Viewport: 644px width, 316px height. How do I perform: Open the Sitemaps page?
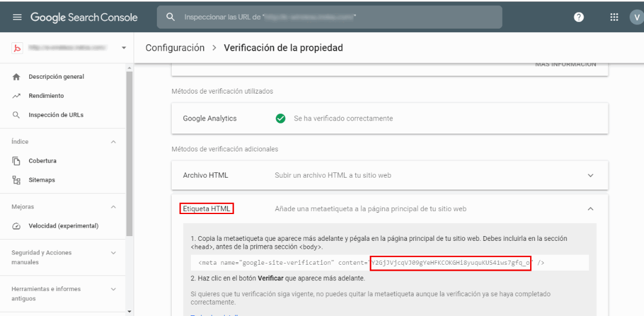pos(42,180)
